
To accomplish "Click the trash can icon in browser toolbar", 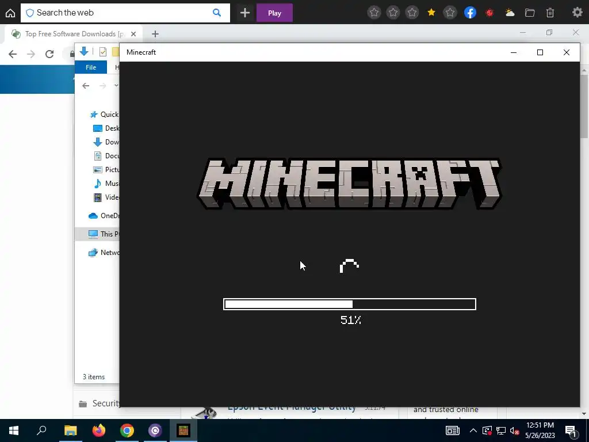I will (550, 13).
